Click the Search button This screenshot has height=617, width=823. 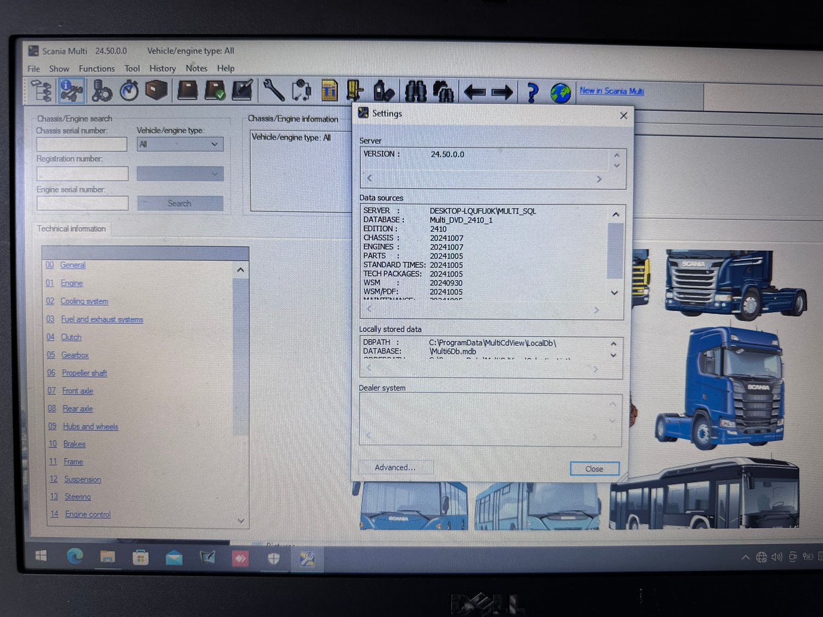tap(180, 203)
